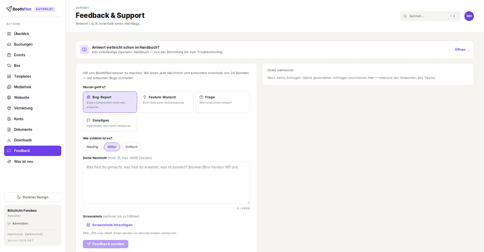This screenshot has height=252, width=484.
Task: Click the Was ist neu sparkle icon
Action: [9, 161]
